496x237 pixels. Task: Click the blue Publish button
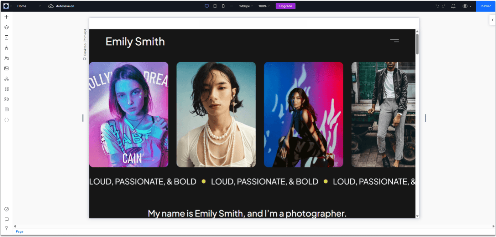coord(486,6)
